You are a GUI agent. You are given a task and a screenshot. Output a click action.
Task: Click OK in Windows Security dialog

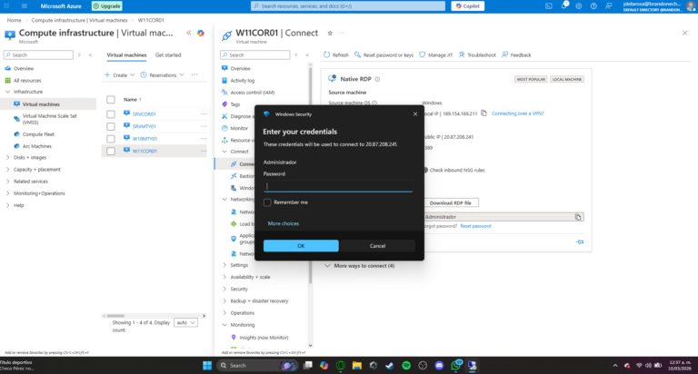(x=301, y=246)
